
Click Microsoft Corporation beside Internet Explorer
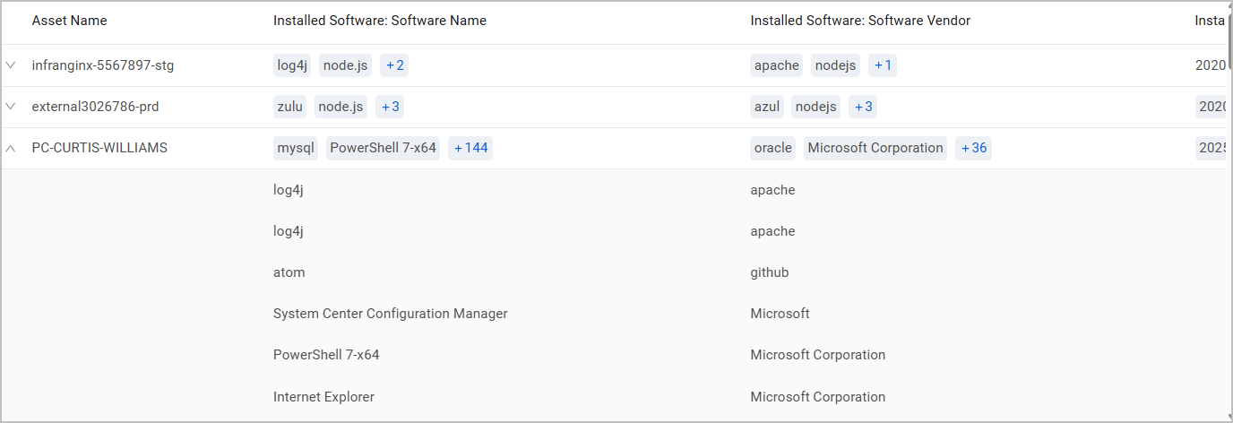pos(818,397)
